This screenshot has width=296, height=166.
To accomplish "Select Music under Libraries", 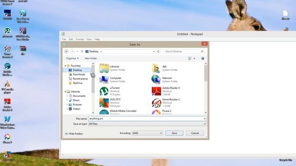I will (x=76, y=101).
